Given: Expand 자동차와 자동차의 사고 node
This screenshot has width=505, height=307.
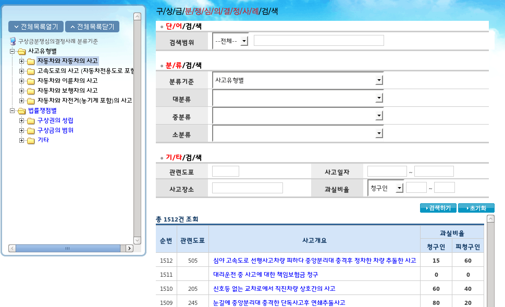Looking at the screenshot, I should point(21,61).
